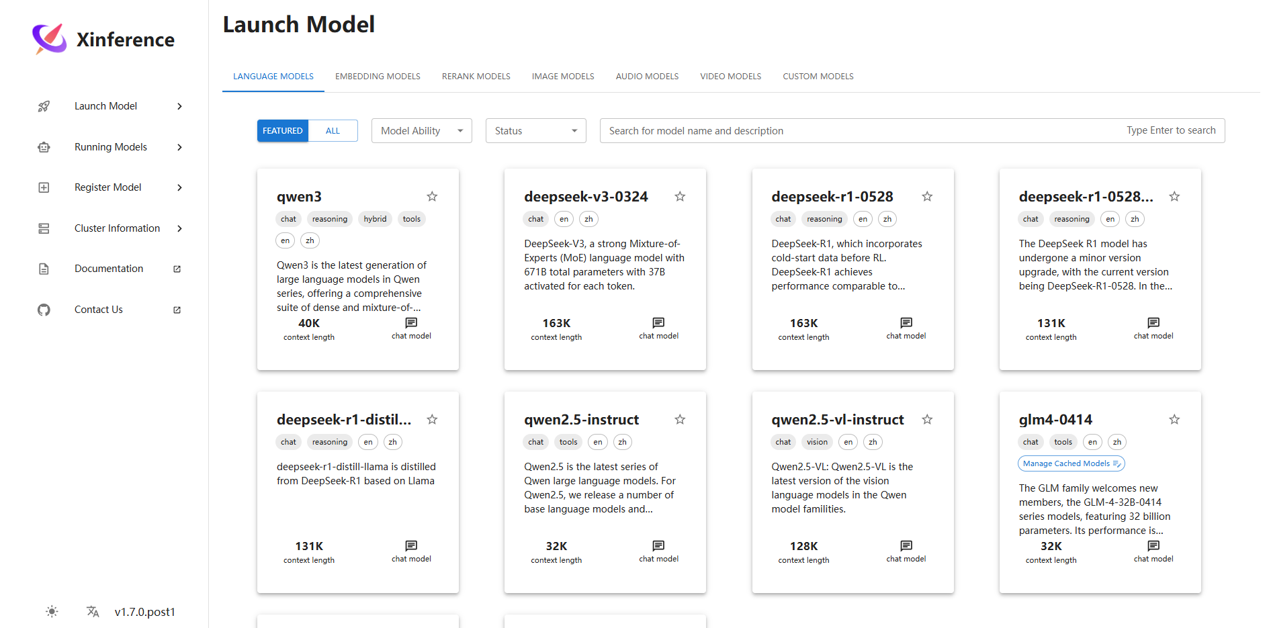Switch filter to ALL models
The height and width of the screenshot is (628, 1269).
[x=333, y=131]
